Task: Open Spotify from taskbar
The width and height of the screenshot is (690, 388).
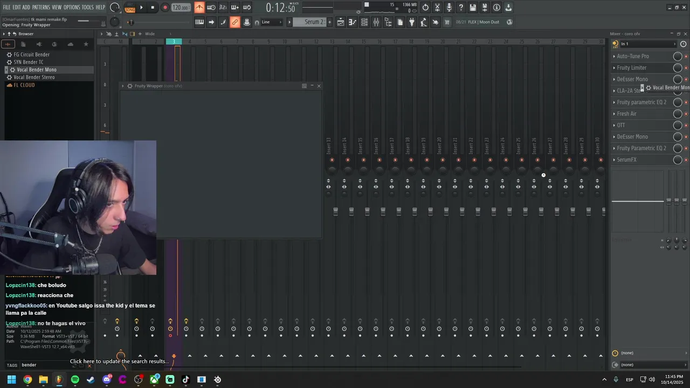Action: tap(75, 379)
